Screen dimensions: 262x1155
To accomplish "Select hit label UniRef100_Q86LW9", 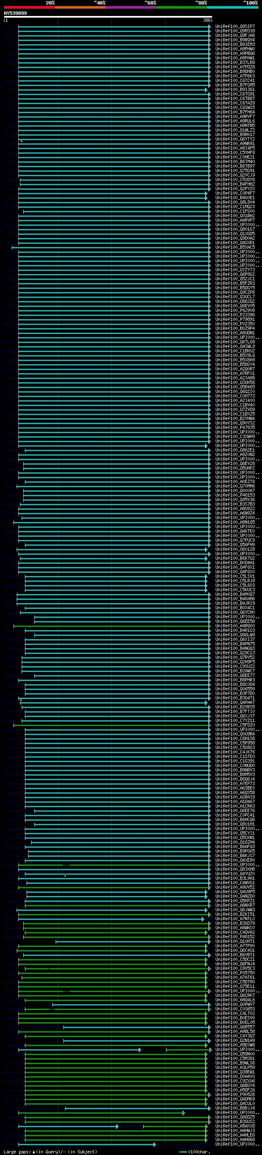I will point(235,635).
